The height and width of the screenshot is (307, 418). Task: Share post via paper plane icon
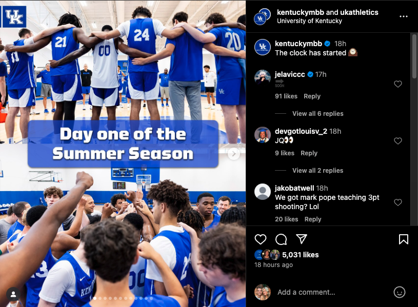[x=302, y=239]
